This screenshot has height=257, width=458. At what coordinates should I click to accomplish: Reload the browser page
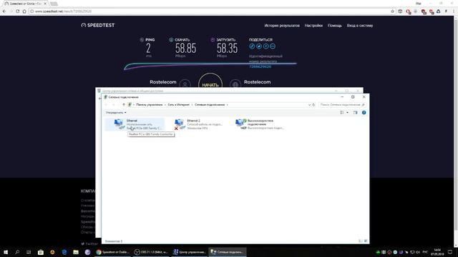pos(17,11)
